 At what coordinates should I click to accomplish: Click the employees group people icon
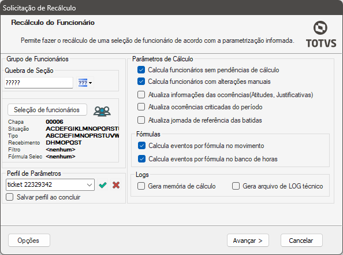pos(102,111)
